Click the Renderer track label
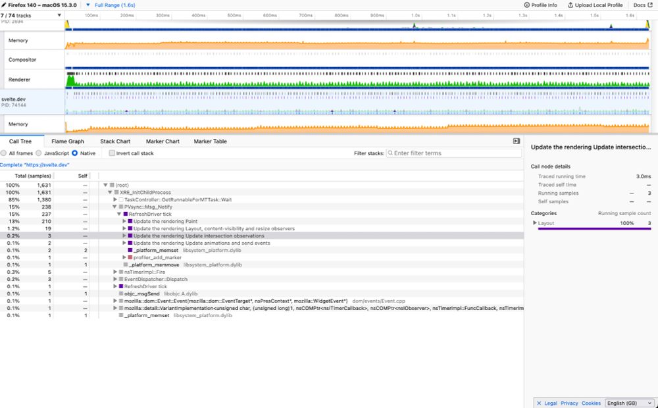 (19, 80)
